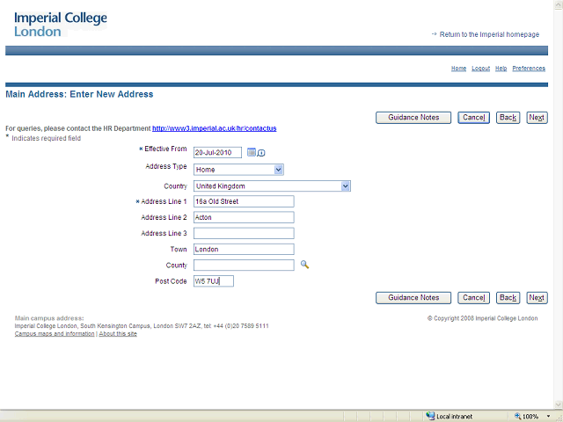Click the County search magnifier icon

(305, 264)
